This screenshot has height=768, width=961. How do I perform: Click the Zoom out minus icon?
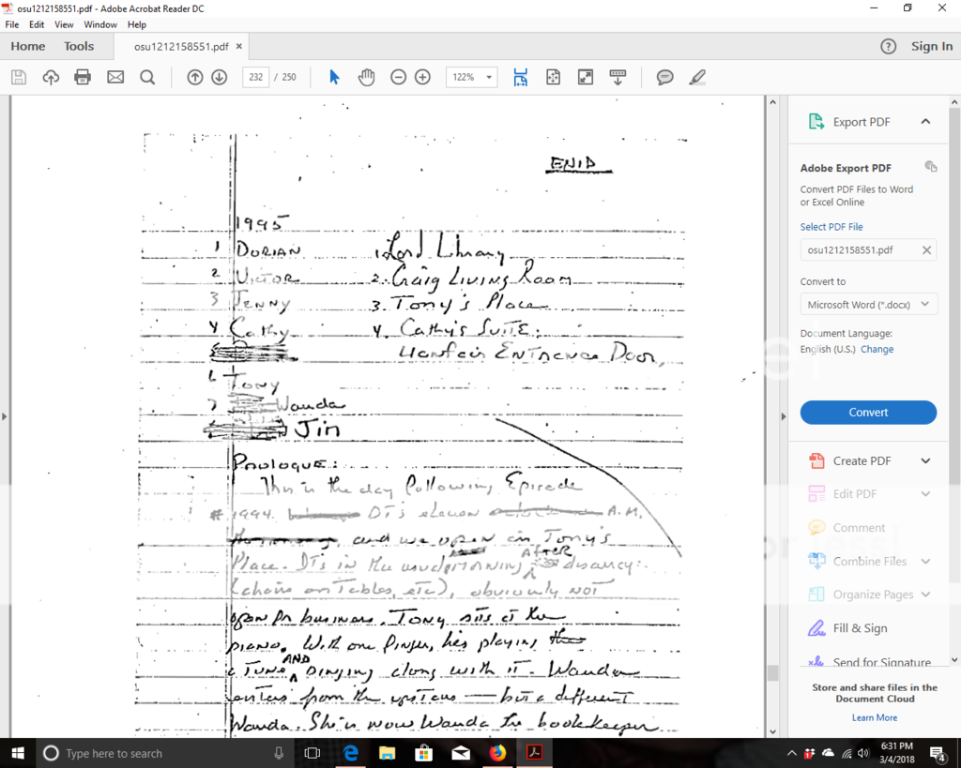point(398,77)
